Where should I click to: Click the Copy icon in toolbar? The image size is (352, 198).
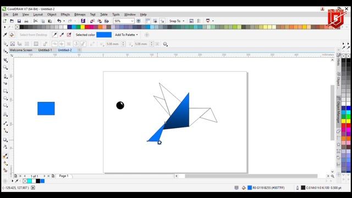tap(43, 21)
